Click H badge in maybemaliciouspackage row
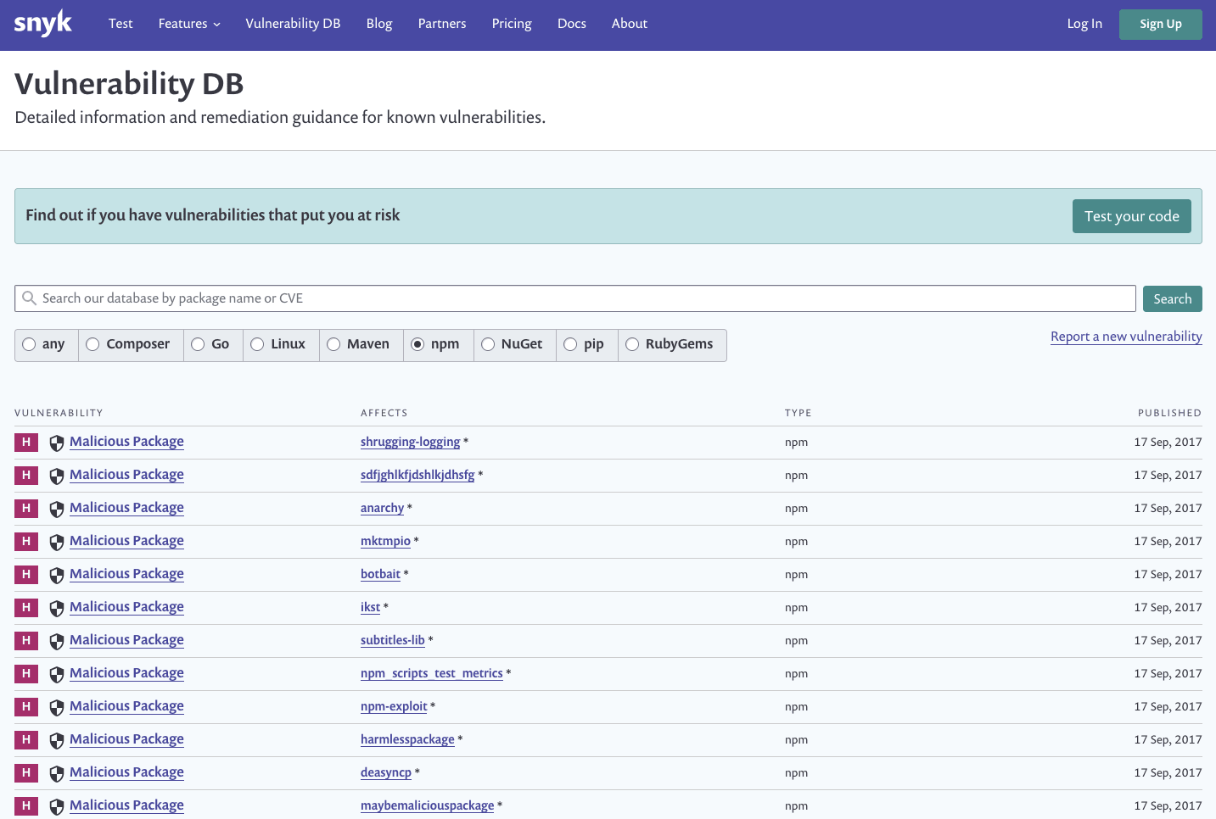The image size is (1216, 819). click(x=26, y=805)
